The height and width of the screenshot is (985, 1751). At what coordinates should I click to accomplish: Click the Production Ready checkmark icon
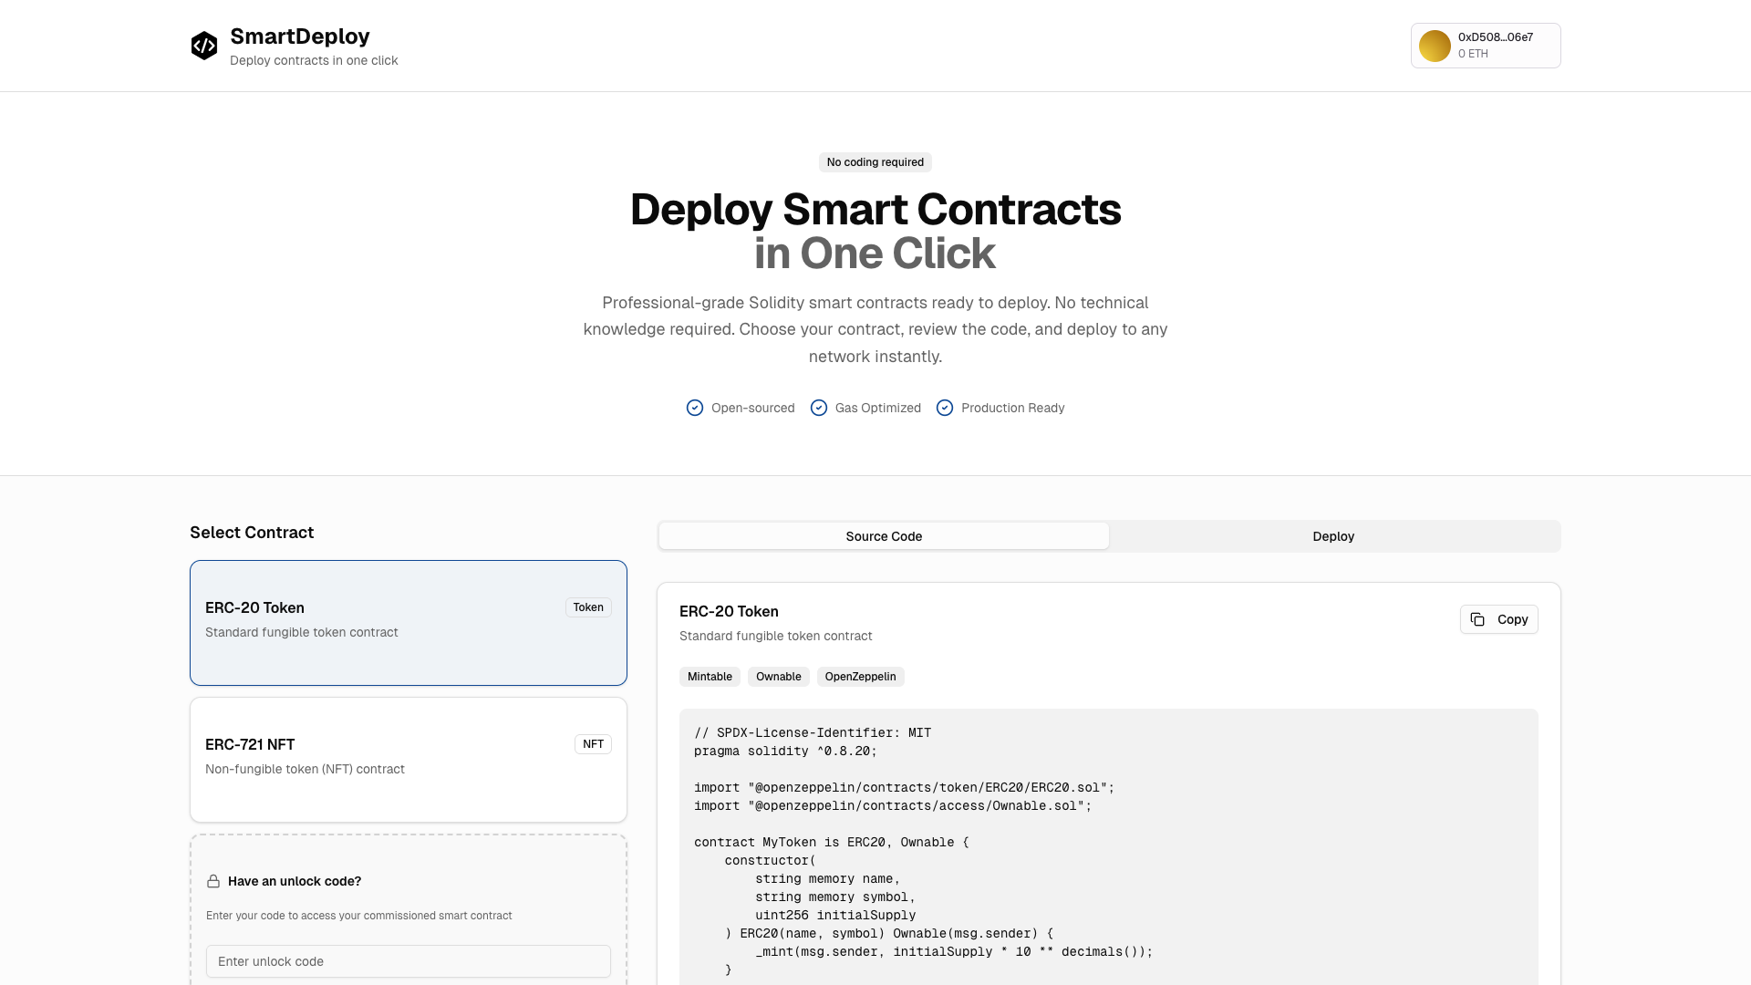(x=945, y=408)
